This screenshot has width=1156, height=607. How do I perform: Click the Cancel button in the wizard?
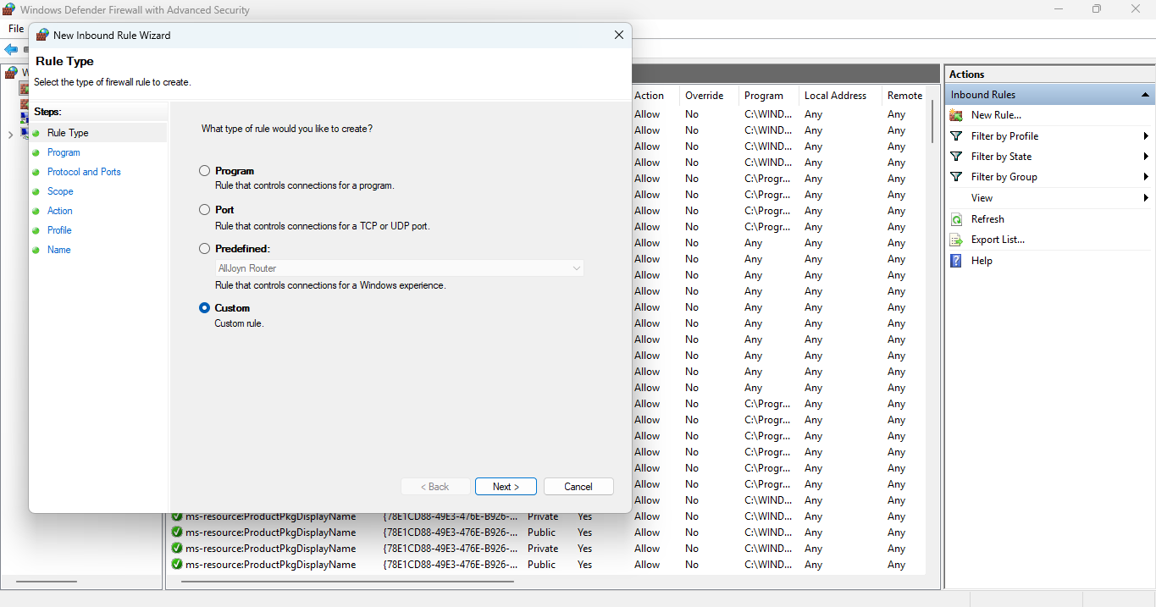pos(578,487)
